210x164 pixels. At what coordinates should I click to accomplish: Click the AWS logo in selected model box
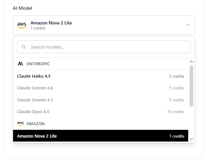[x=22, y=25]
